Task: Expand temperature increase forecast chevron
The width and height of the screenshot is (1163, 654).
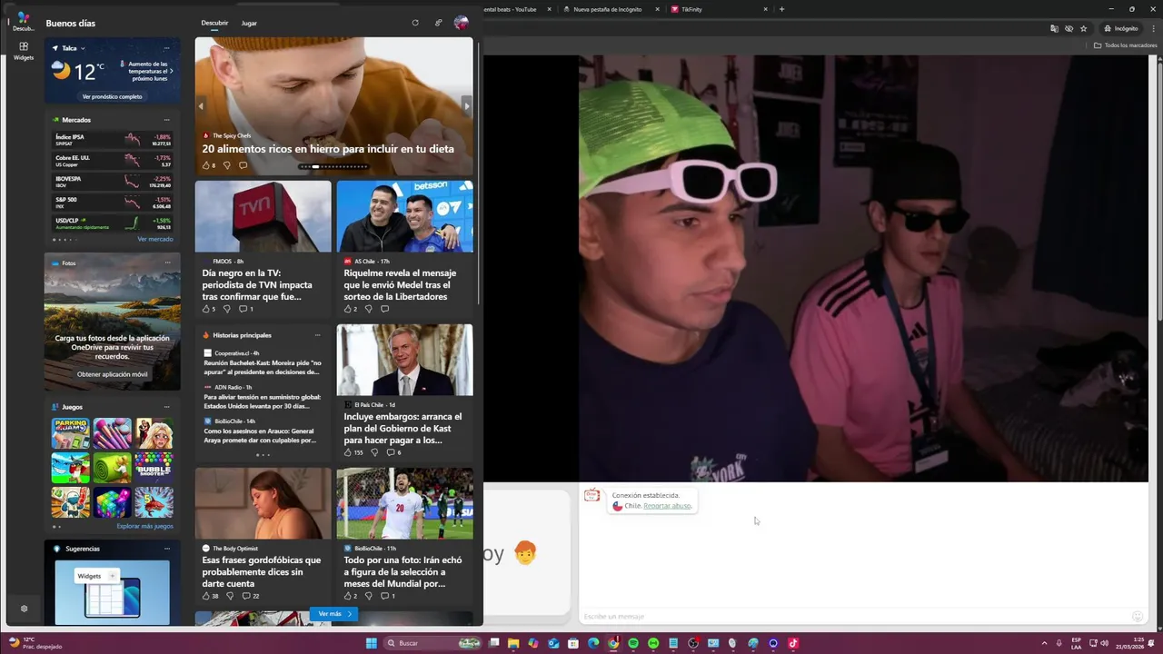Action: coord(171,71)
